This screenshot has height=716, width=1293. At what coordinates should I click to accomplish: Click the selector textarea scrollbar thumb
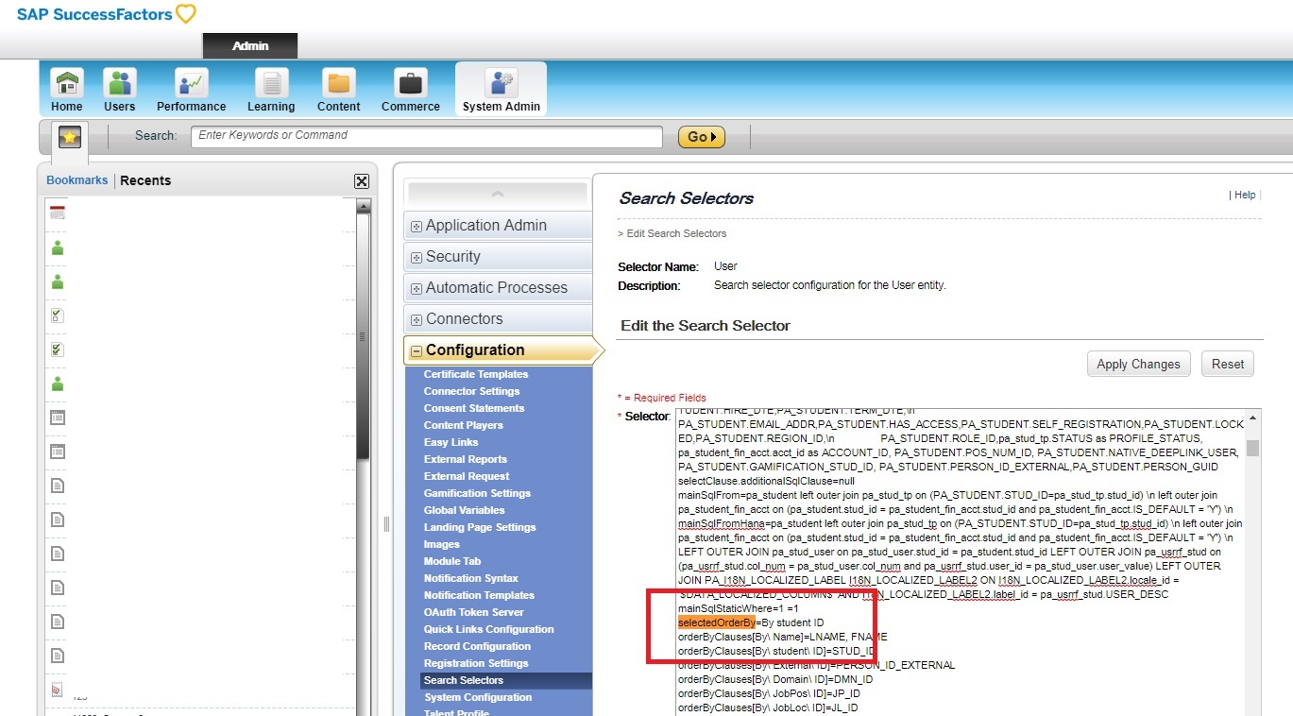coord(1252,448)
